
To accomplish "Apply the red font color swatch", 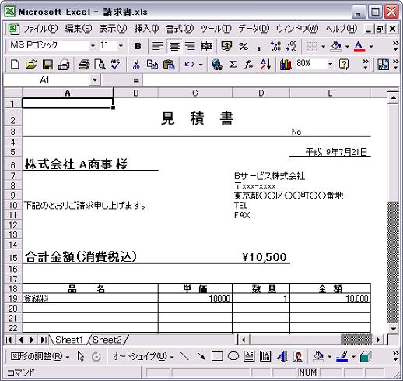I will point(359,46).
